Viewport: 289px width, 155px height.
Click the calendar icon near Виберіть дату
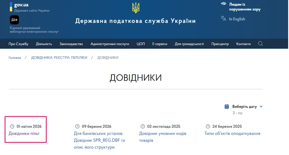227,107
